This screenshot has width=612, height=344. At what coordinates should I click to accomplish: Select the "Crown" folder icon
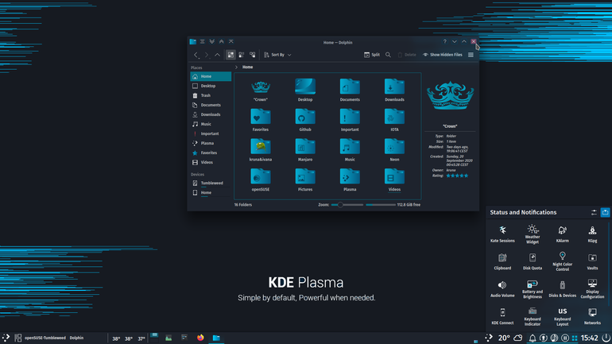[x=261, y=90]
